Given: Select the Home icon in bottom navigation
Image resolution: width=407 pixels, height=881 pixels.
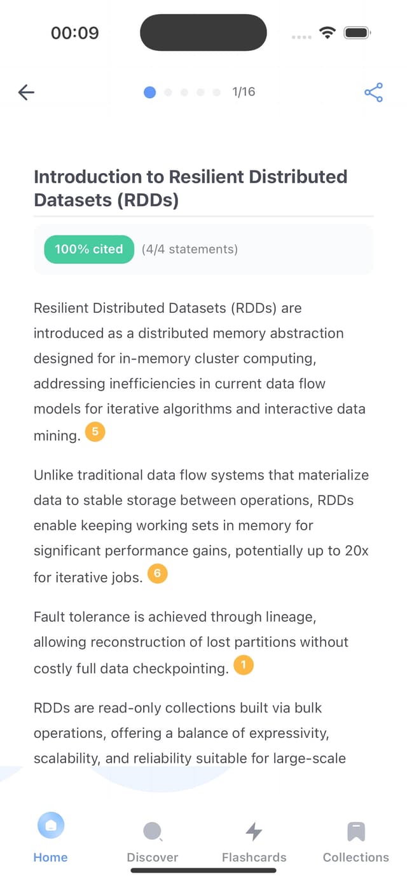Looking at the screenshot, I should pos(50,825).
